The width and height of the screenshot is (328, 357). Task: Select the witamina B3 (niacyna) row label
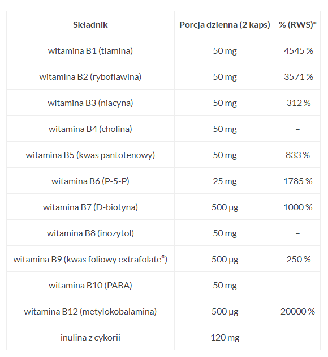[x=90, y=103]
